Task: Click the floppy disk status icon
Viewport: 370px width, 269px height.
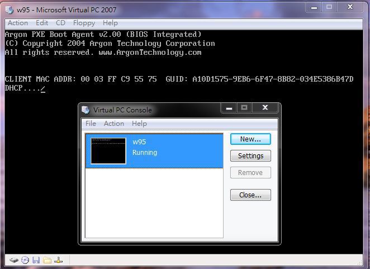Action: (x=36, y=260)
